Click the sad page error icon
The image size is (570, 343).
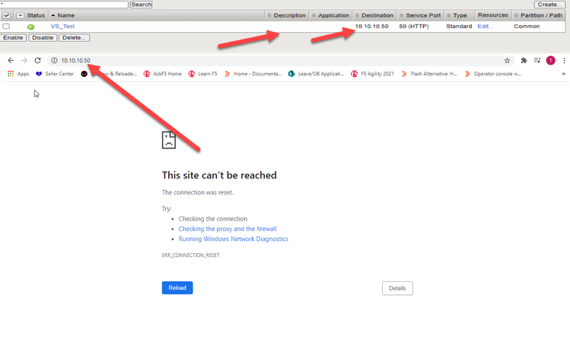(x=169, y=139)
